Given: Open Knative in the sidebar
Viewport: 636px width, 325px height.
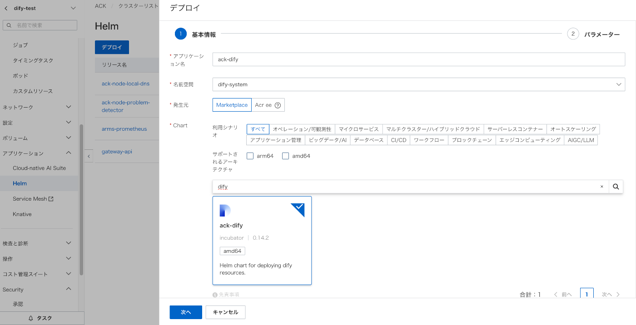Looking at the screenshot, I should [x=22, y=214].
